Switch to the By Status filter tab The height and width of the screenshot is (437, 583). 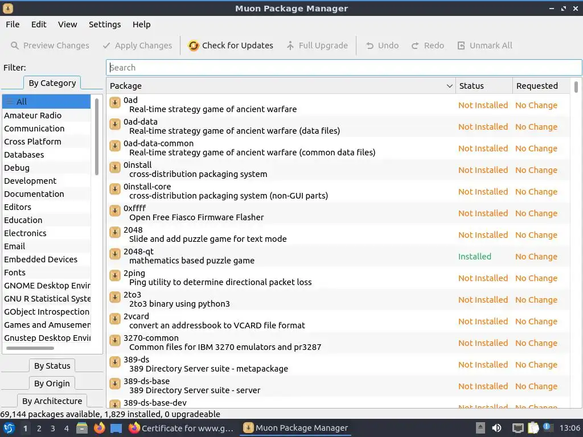coord(52,366)
